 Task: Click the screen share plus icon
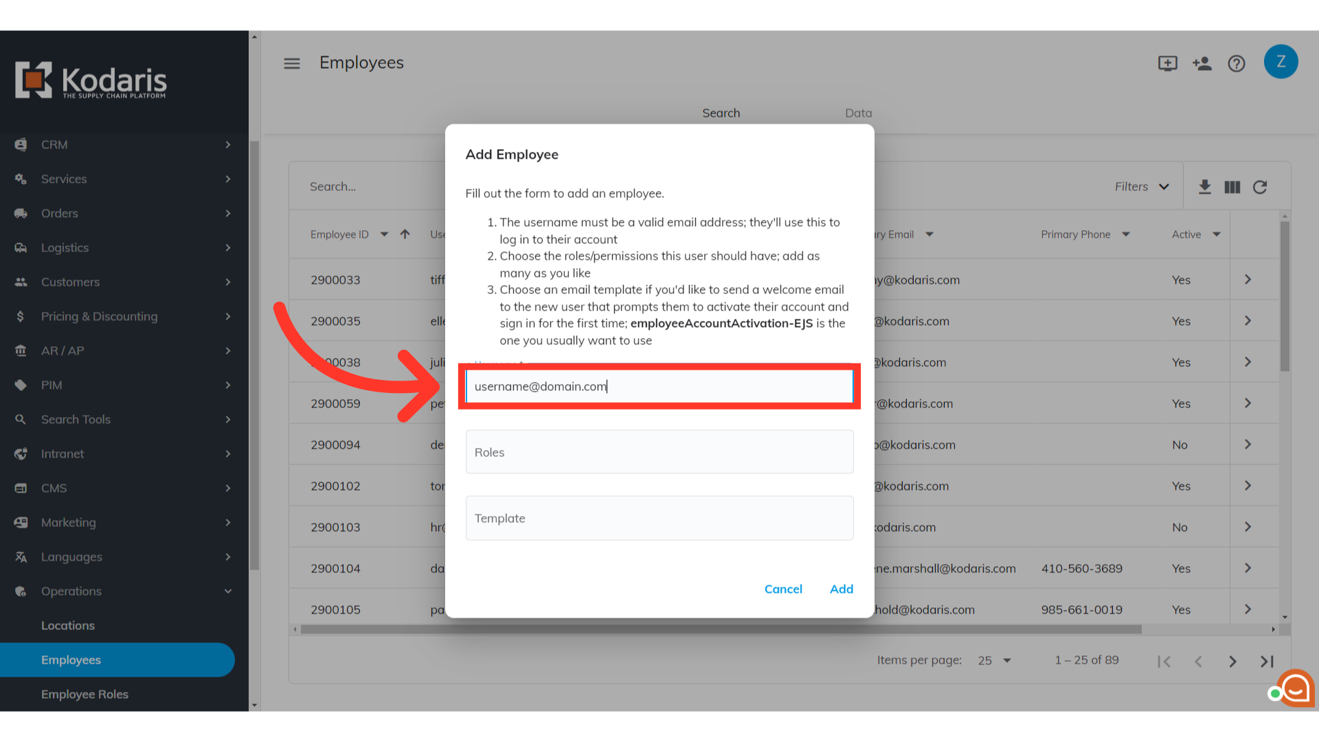point(1167,63)
